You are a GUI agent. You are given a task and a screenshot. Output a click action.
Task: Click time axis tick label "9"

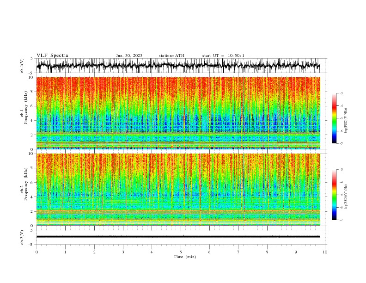[296, 252]
